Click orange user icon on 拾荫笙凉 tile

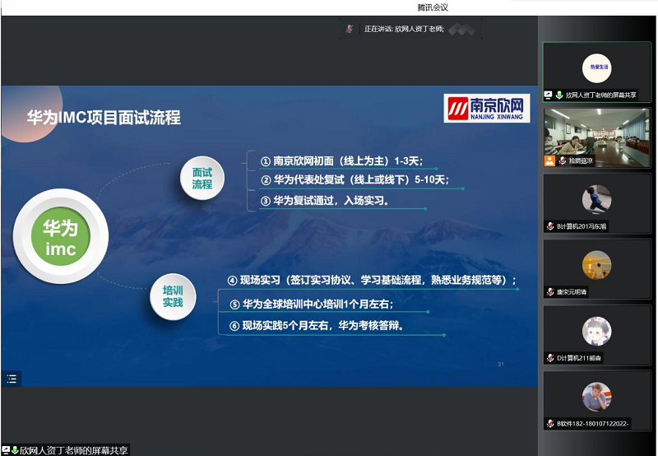(549, 161)
